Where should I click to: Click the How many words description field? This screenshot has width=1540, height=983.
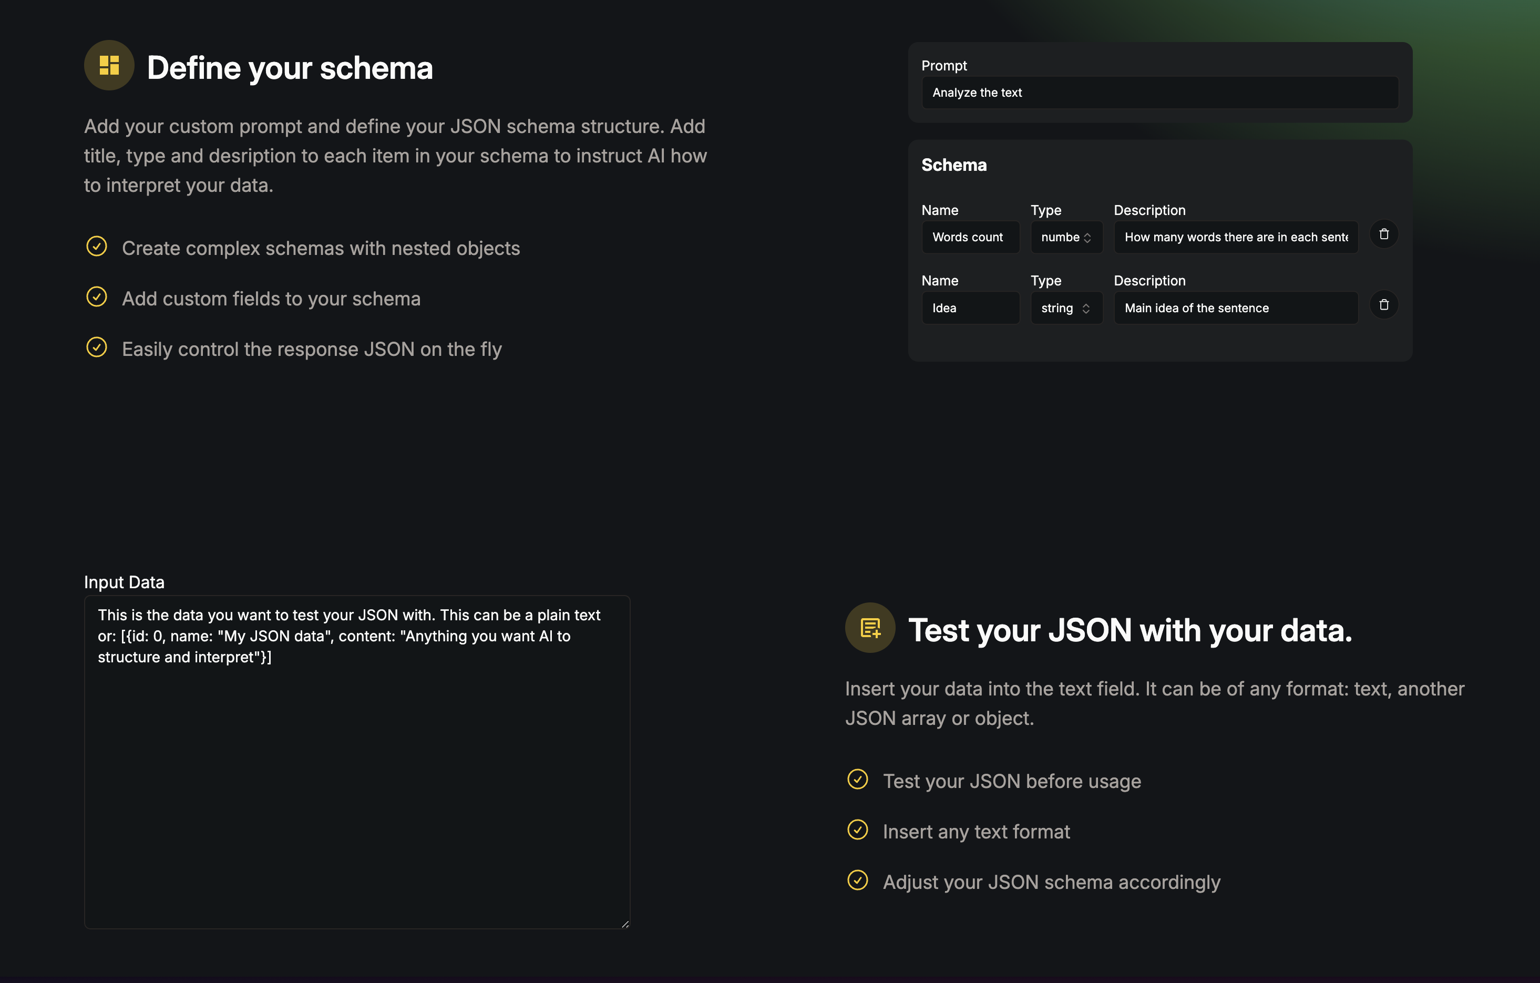1235,237
